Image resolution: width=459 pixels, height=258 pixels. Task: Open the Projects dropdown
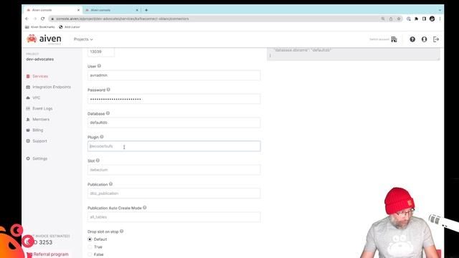coord(83,39)
